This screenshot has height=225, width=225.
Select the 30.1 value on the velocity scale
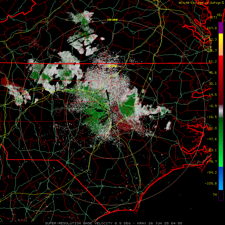point(213,84)
